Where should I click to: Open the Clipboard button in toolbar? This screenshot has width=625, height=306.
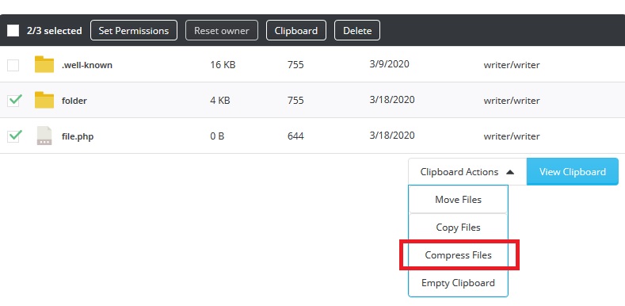coord(296,31)
